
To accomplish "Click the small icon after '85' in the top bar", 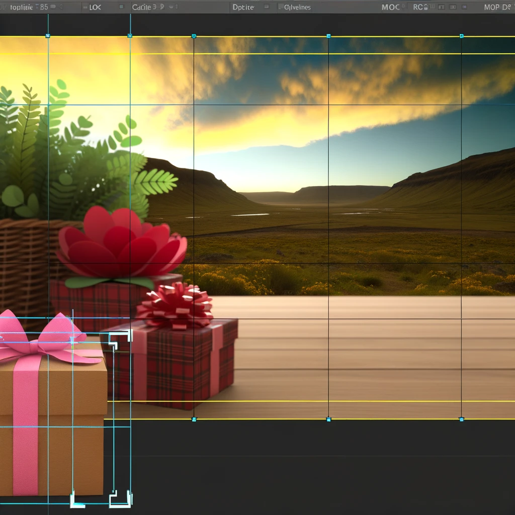I will click(53, 7).
